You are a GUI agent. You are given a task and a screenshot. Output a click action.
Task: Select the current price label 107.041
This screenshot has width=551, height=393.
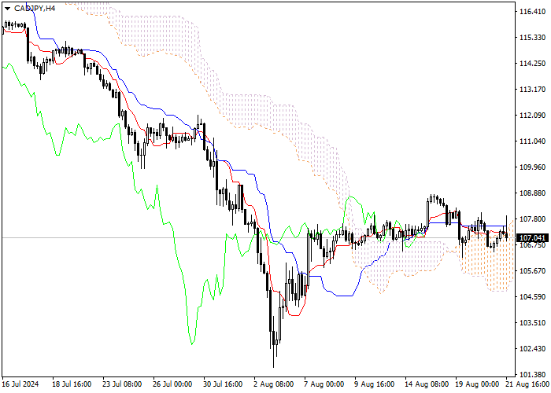pos(533,238)
